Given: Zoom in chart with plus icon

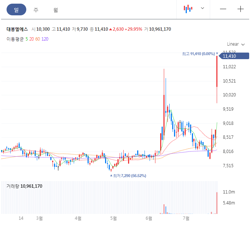Looking at the screenshot, I should point(240,9).
